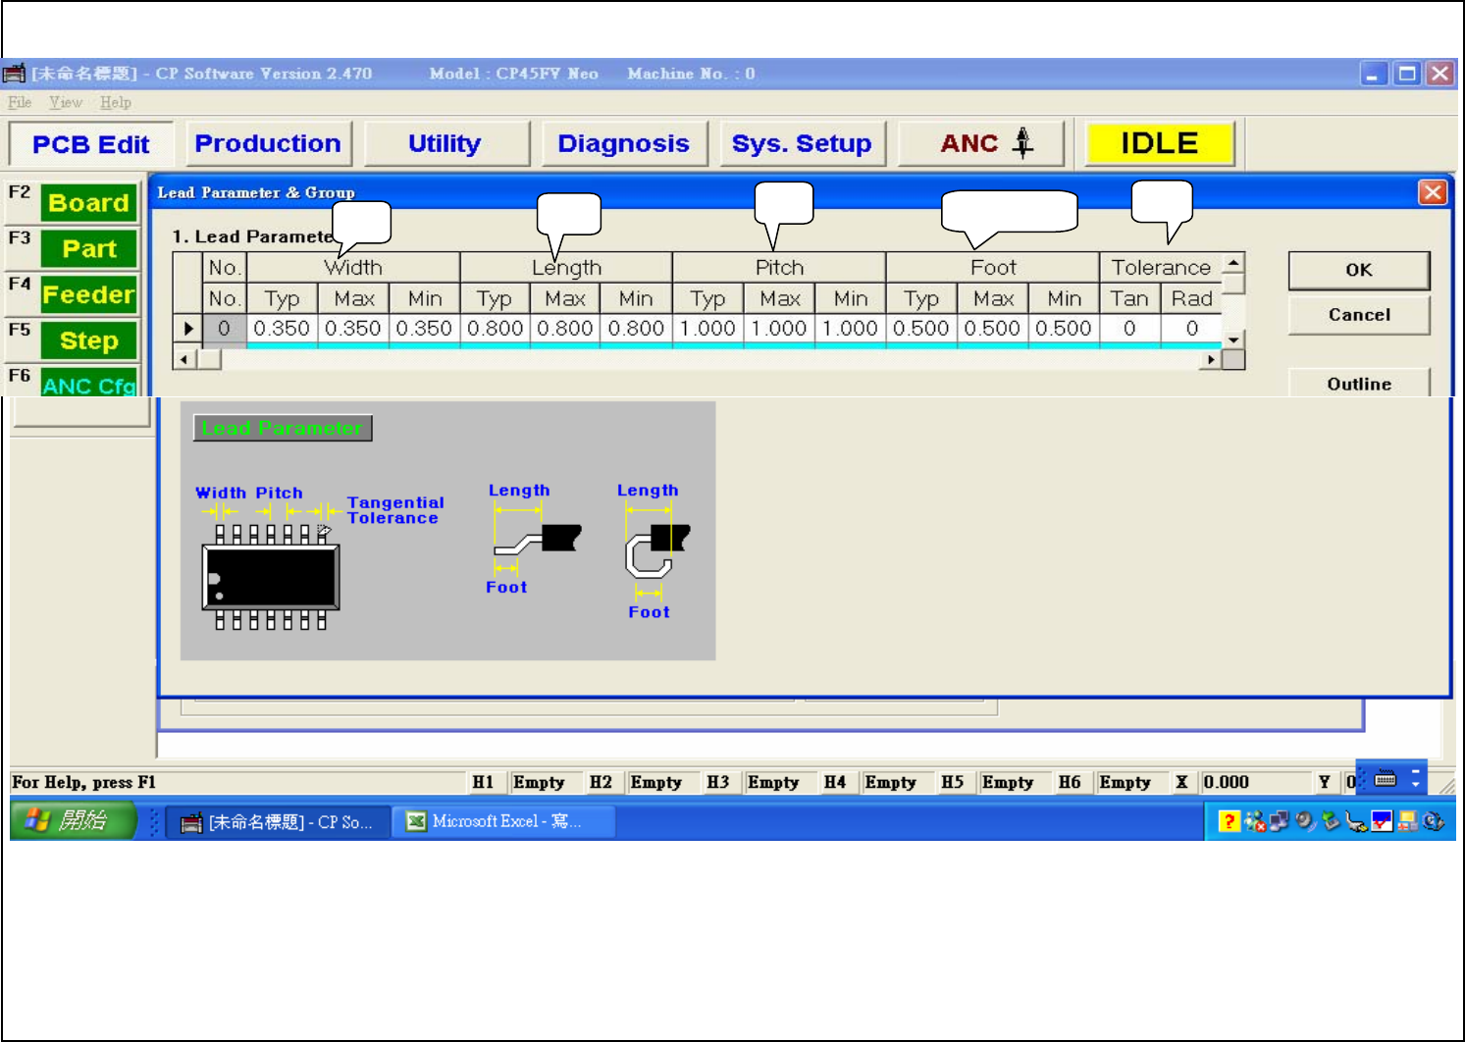The height and width of the screenshot is (1042, 1465).
Task: Select lead row number 0
Action: 224,329
